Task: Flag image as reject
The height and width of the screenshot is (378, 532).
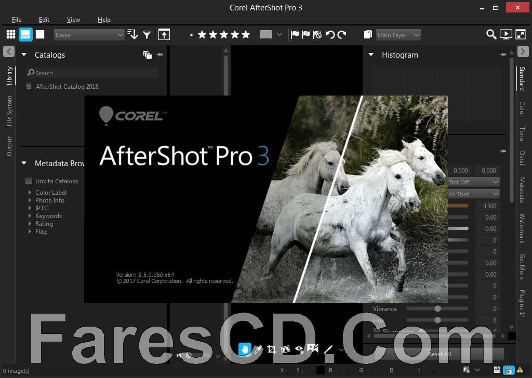Action: [x=305, y=35]
